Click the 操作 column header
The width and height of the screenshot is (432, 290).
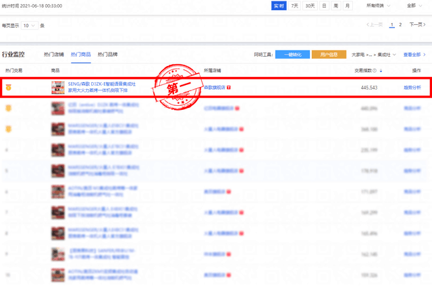pyautogui.click(x=416, y=71)
